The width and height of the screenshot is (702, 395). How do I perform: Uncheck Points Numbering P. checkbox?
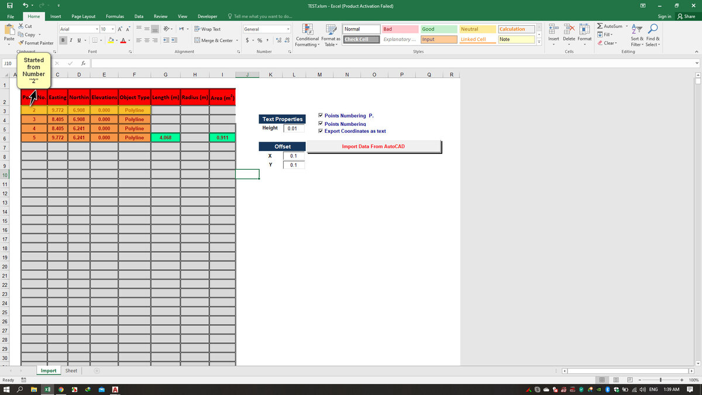pos(320,115)
